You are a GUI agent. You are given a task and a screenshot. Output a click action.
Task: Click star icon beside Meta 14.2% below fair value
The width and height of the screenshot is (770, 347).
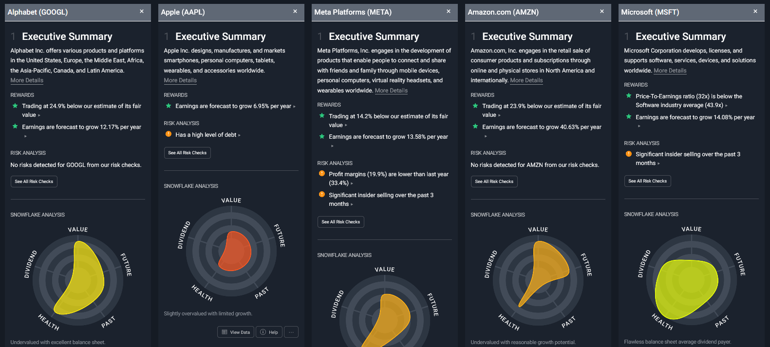click(322, 116)
